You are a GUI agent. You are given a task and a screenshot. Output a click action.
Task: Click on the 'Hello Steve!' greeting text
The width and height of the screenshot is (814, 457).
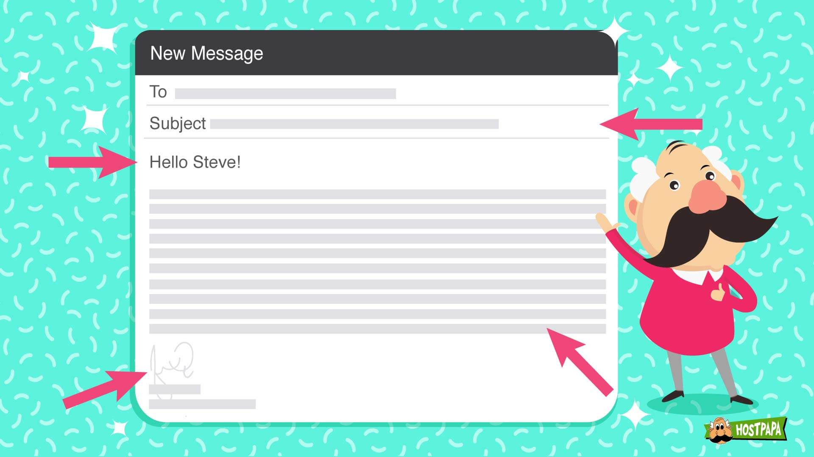coord(195,162)
